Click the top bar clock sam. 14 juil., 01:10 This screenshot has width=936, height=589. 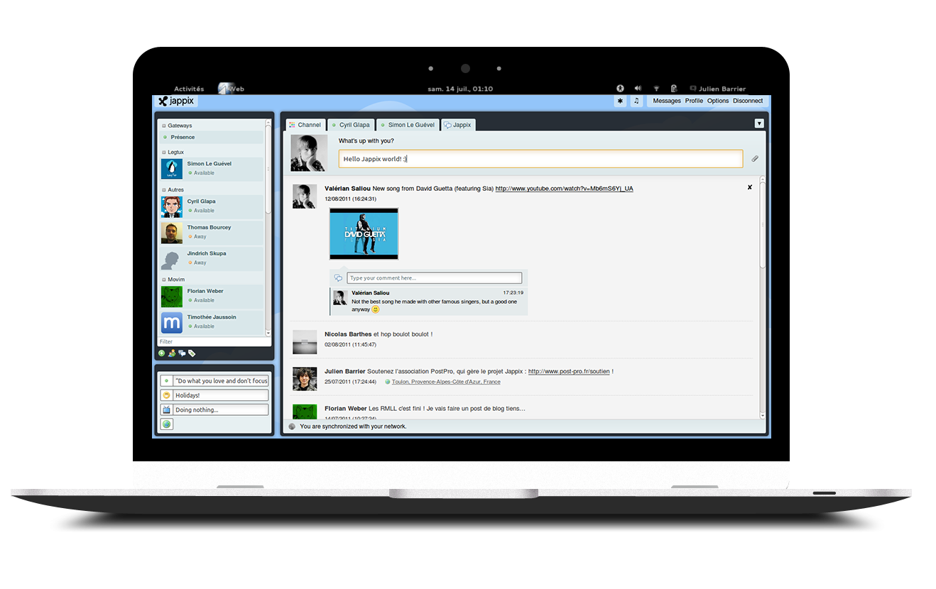click(460, 89)
